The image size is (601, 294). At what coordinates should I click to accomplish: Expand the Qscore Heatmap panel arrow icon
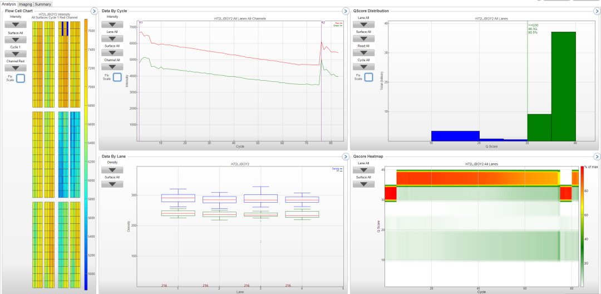pos(596,157)
